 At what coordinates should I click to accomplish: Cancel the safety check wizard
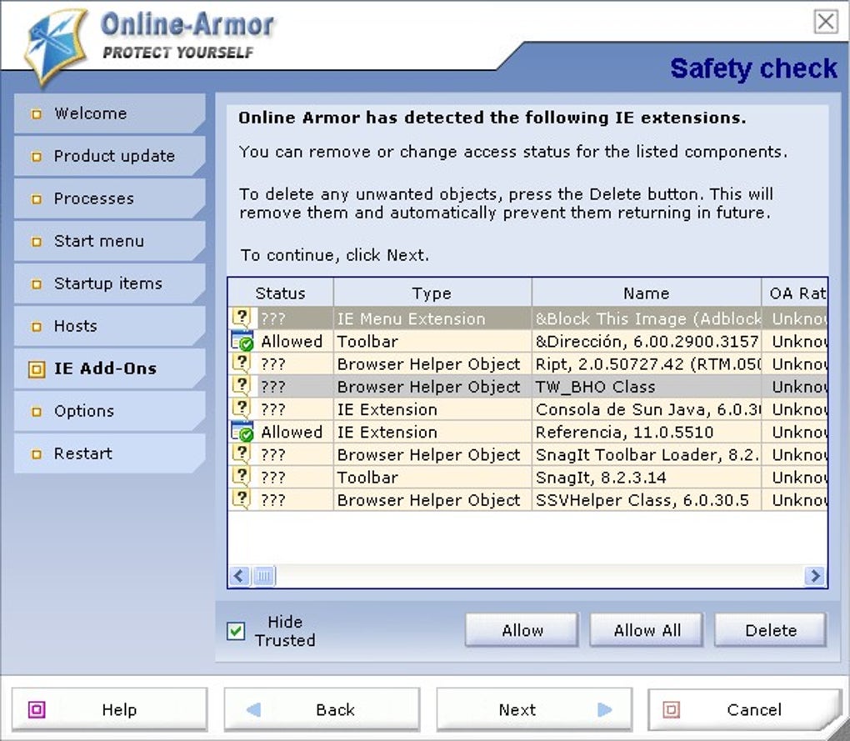pos(745,709)
